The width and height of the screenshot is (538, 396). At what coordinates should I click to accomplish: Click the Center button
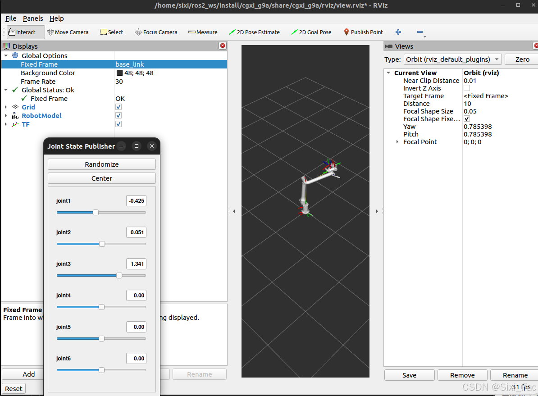pos(101,178)
